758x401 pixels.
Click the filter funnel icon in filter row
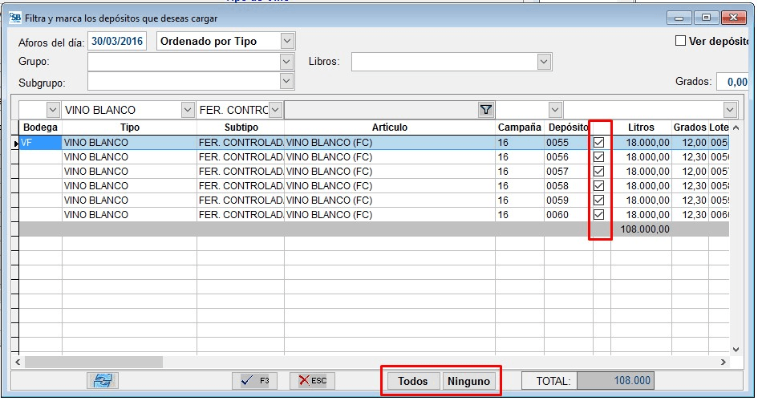(485, 110)
